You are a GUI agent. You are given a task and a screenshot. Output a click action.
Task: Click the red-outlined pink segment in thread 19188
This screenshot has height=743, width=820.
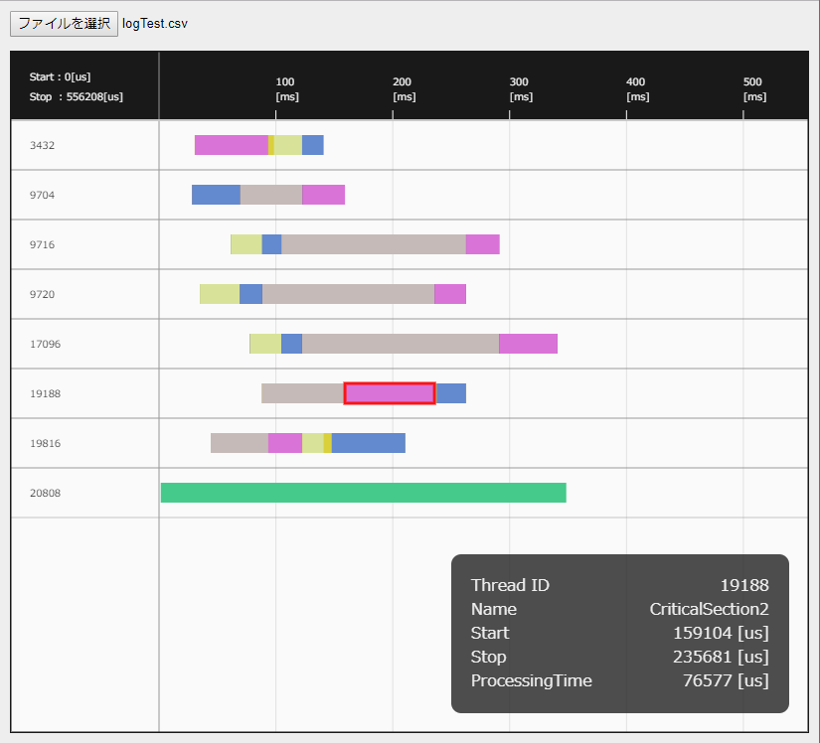(390, 393)
